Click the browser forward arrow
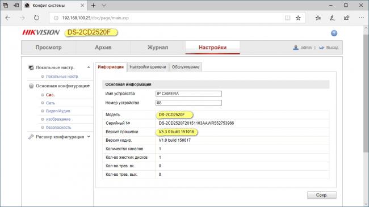 pos(22,18)
